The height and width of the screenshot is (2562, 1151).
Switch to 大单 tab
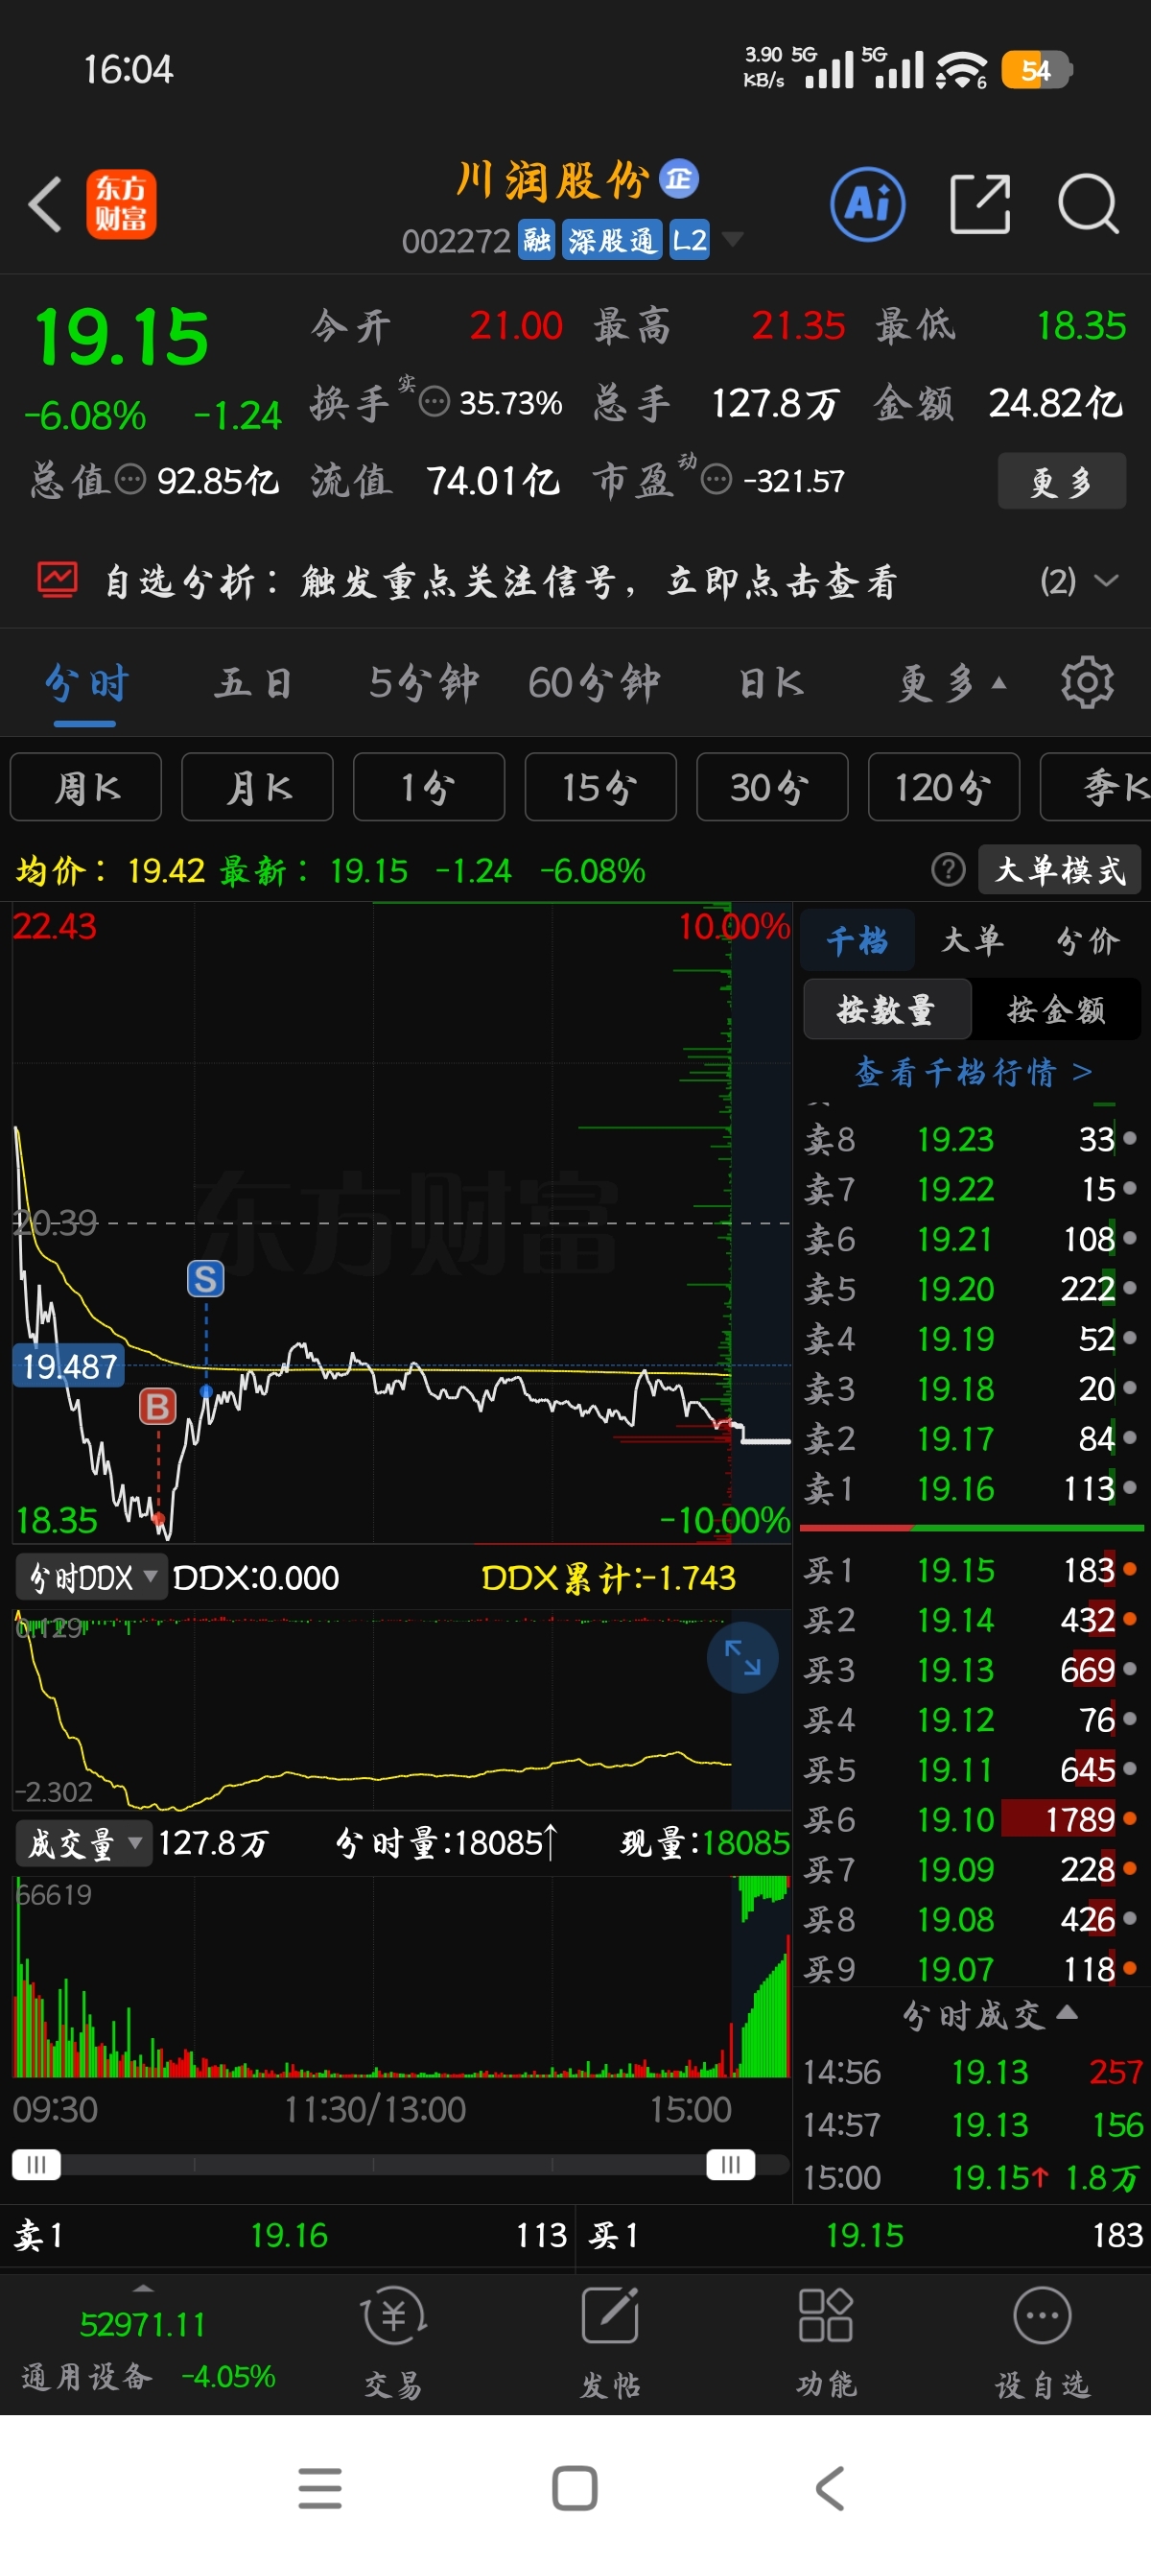point(974,939)
